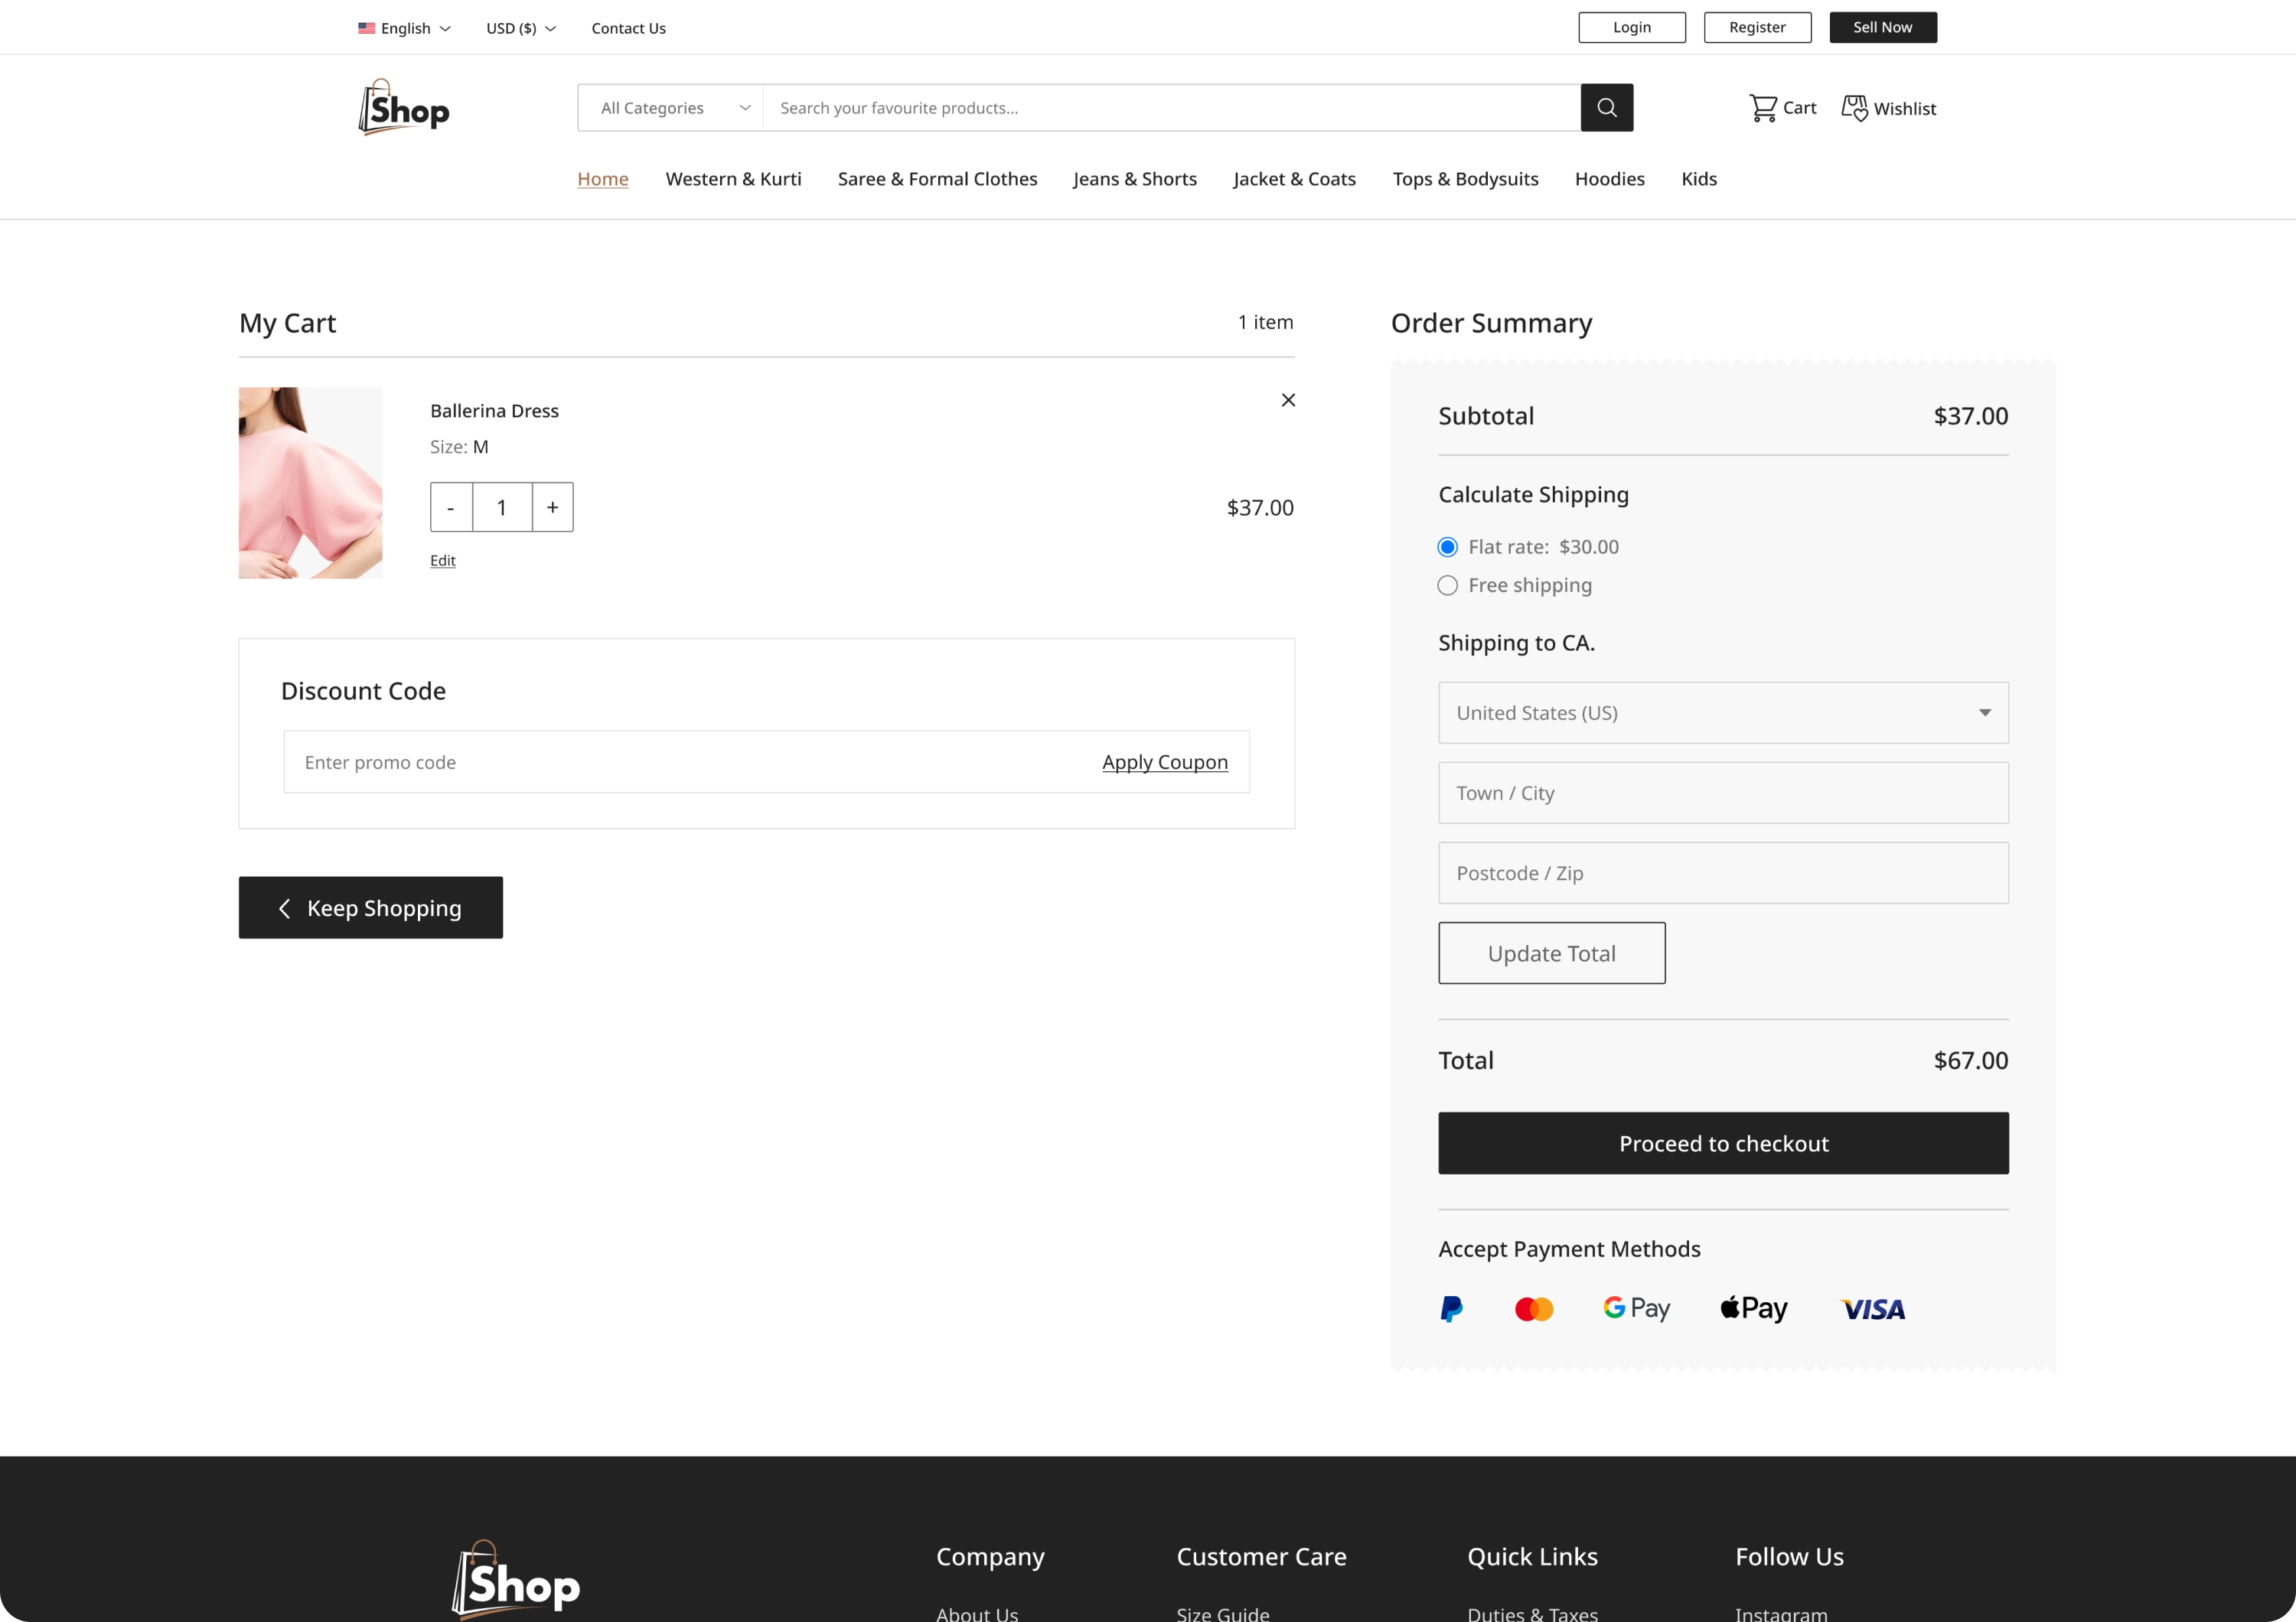Remove Ballerina Dress with the X icon

[1288, 399]
